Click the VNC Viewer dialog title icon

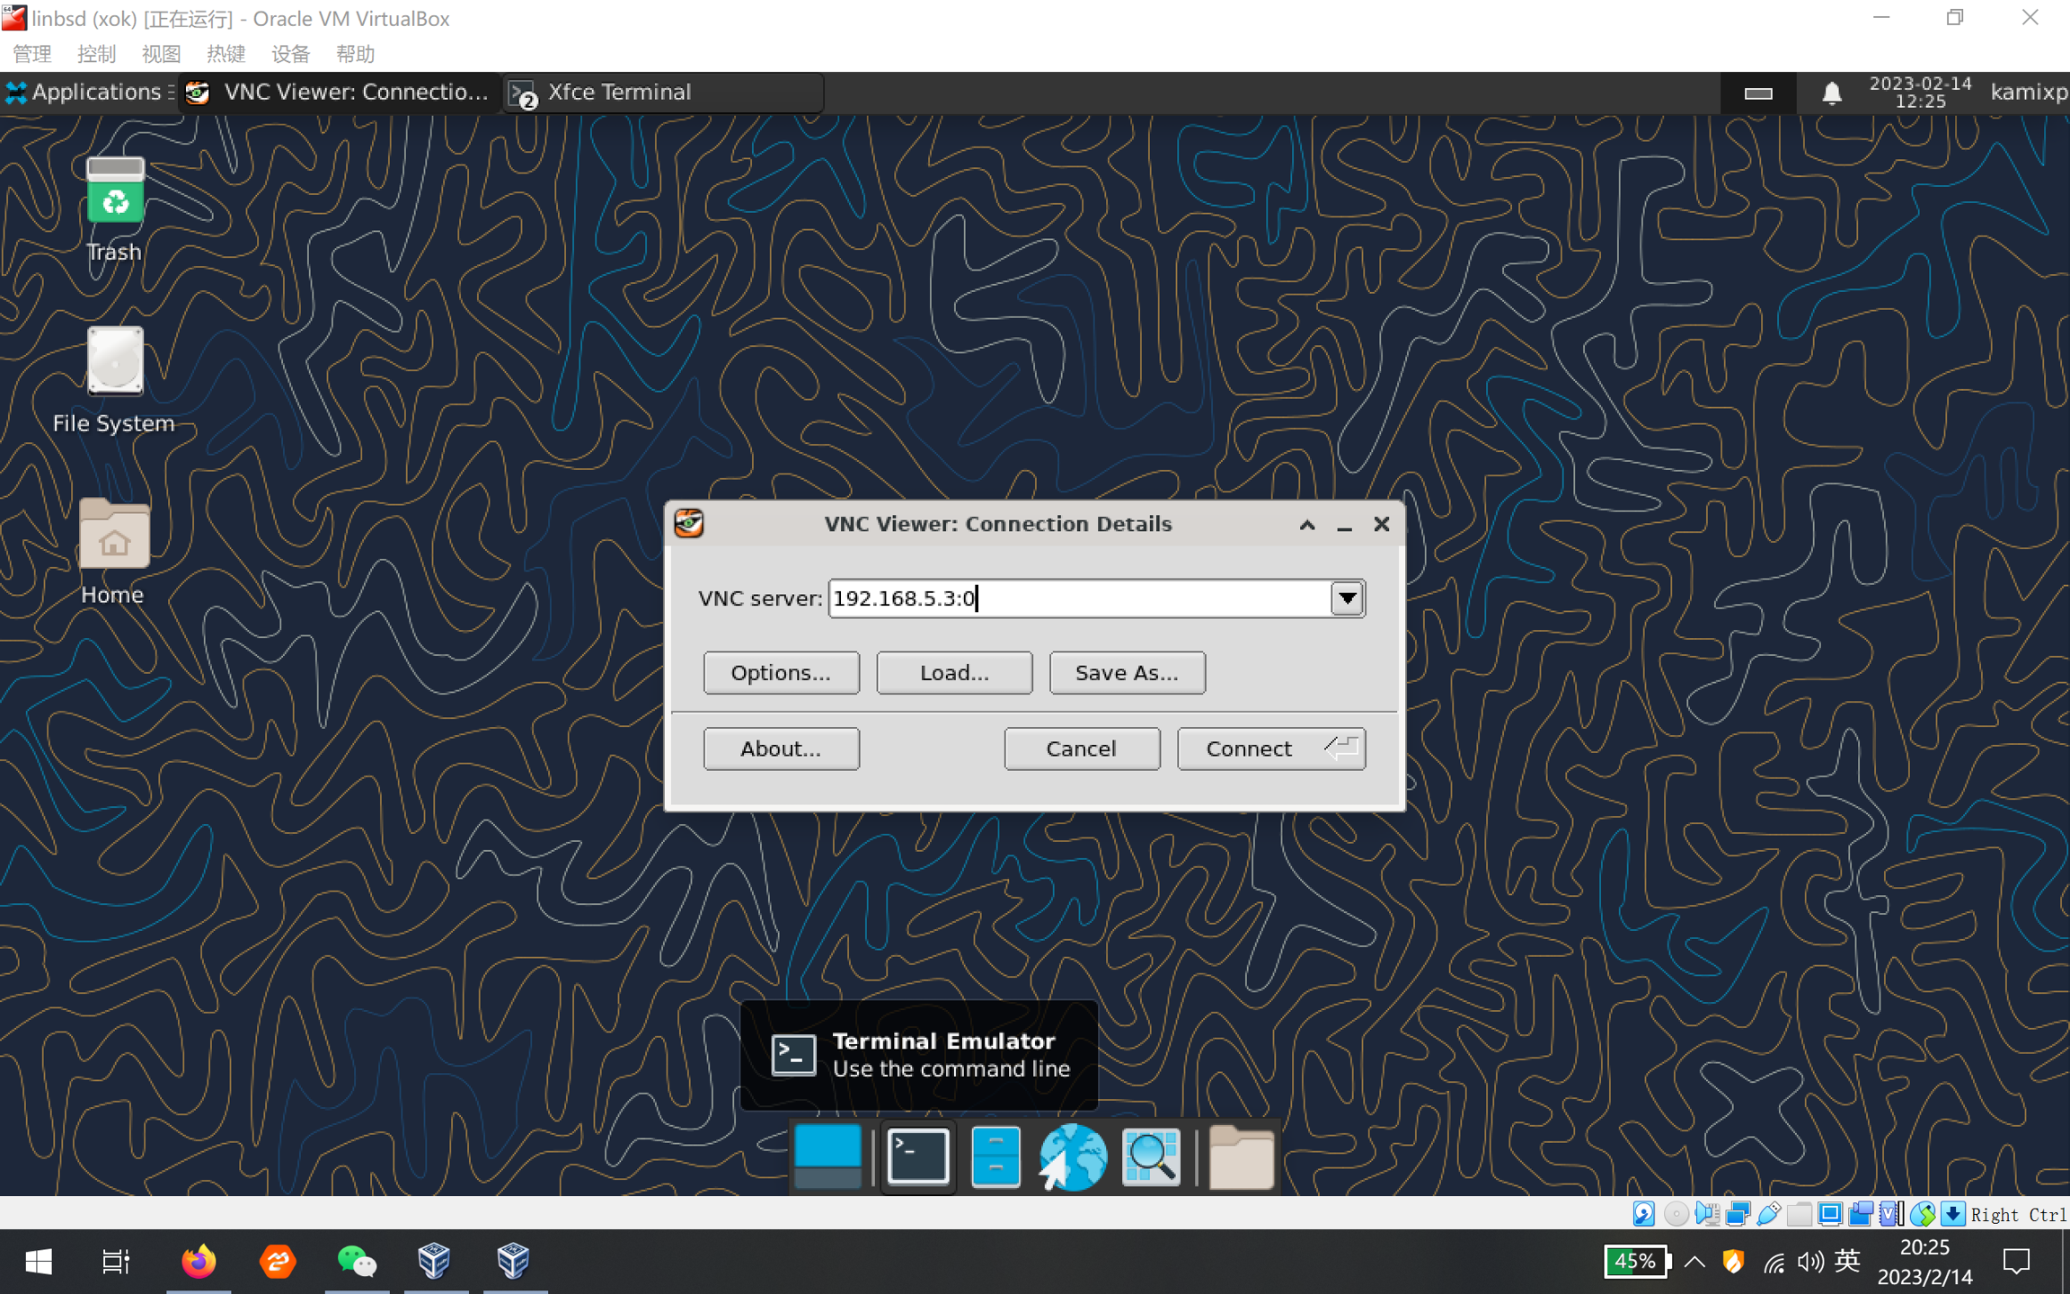point(689,523)
